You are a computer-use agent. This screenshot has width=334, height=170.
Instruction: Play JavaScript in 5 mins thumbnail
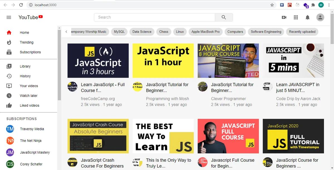[293, 61]
